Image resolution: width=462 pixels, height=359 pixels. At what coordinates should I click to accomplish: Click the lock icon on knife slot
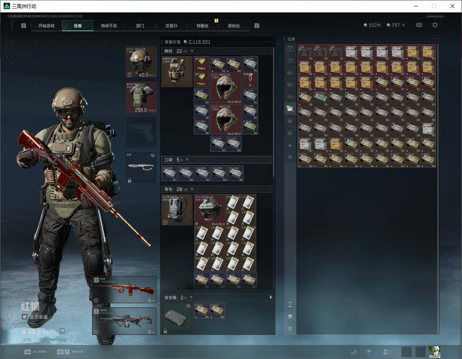129,180
